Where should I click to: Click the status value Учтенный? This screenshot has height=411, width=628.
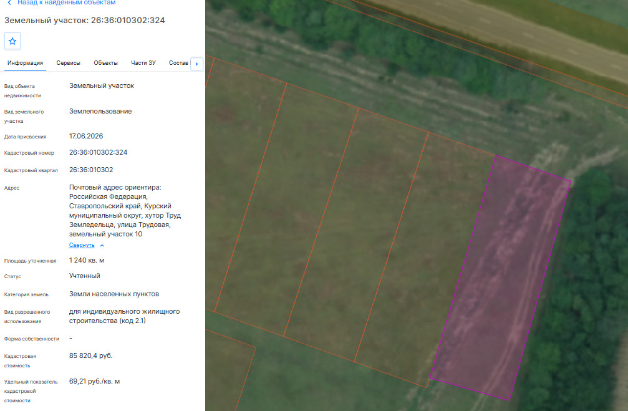click(85, 276)
